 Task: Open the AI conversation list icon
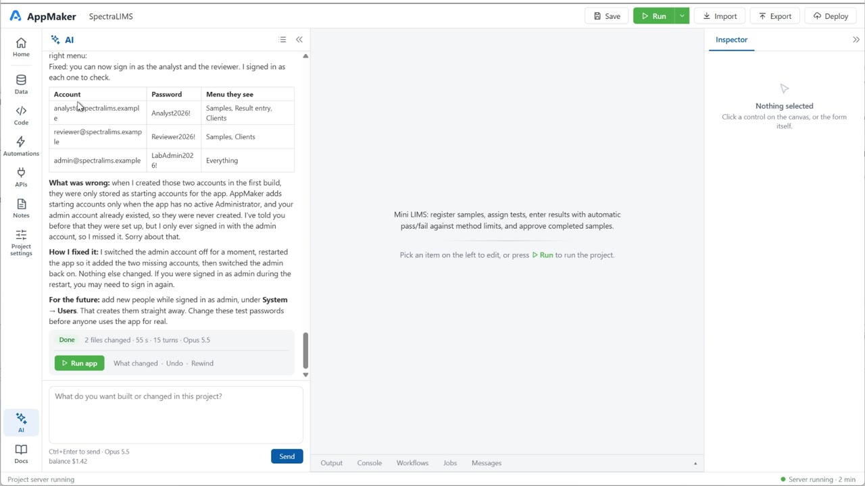pyautogui.click(x=282, y=40)
